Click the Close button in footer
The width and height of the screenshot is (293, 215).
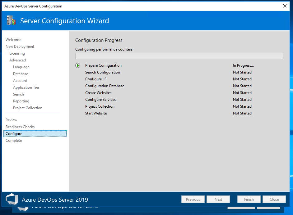pyautogui.click(x=274, y=199)
